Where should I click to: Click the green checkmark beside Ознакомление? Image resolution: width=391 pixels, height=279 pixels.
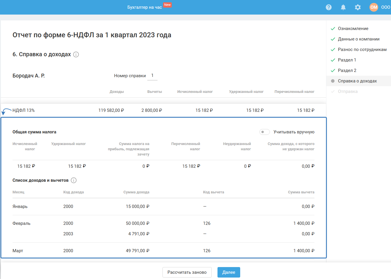[x=333, y=29]
